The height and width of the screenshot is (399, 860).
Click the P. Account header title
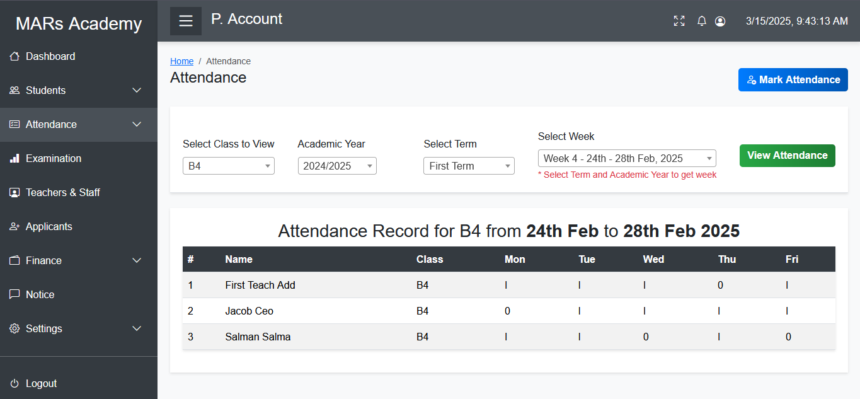(246, 19)
